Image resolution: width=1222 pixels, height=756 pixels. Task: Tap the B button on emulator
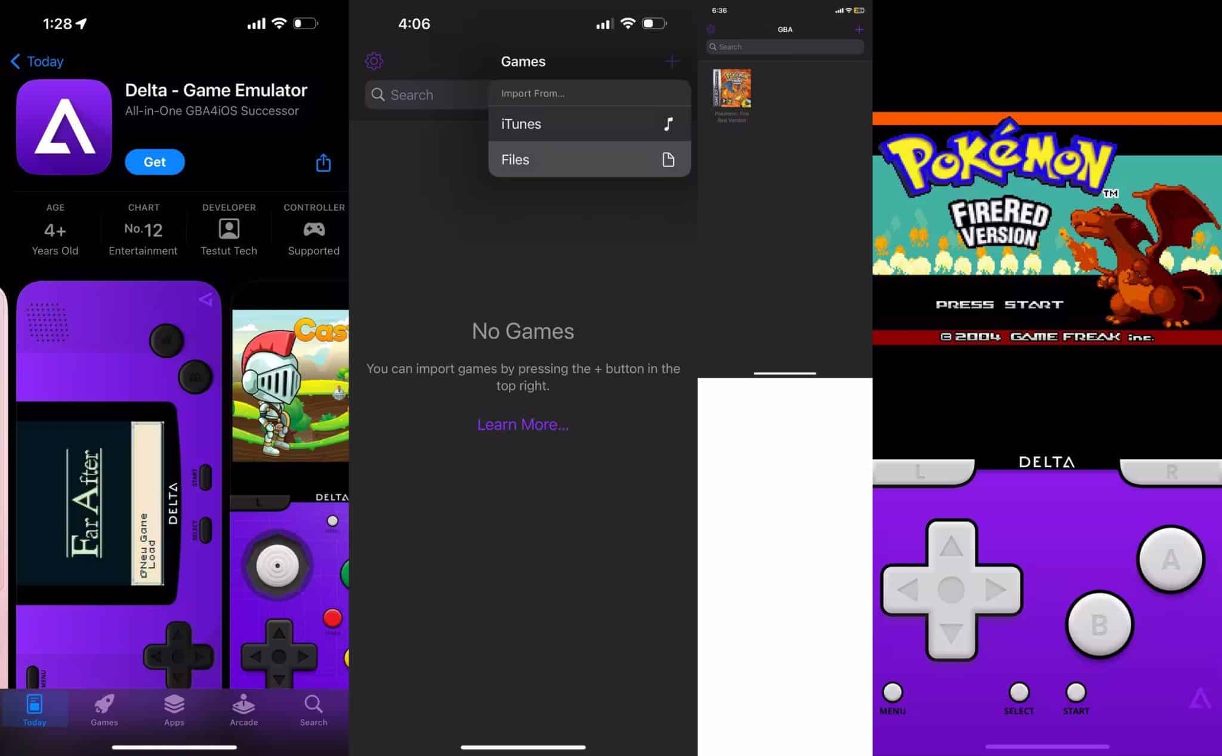[1099, 625]
